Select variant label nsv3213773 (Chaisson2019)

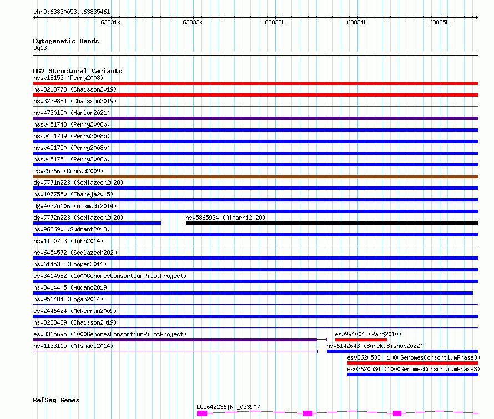tap(75, 89)
